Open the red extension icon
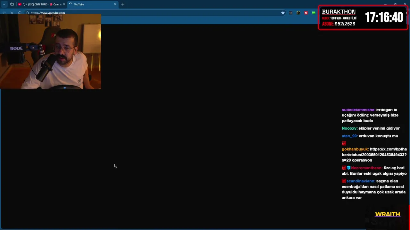The width and height of the screenshot is (410, 230). [306, 13]
